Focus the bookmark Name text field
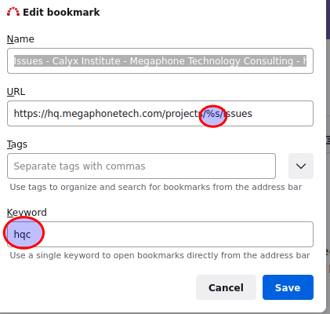 pos(160,61)
